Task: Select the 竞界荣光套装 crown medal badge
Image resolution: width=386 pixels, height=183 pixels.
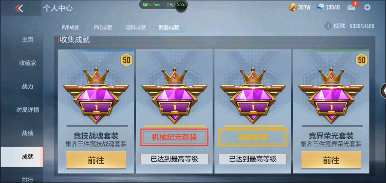Action: pyautogui.click(x=331, y=95)
